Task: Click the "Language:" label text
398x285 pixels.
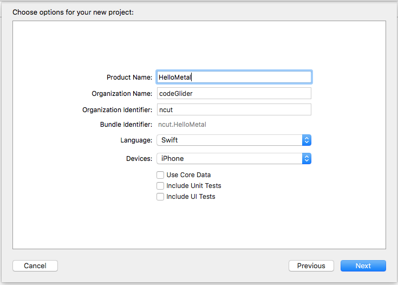Action: pyautogui.click(x=136, y=140)
